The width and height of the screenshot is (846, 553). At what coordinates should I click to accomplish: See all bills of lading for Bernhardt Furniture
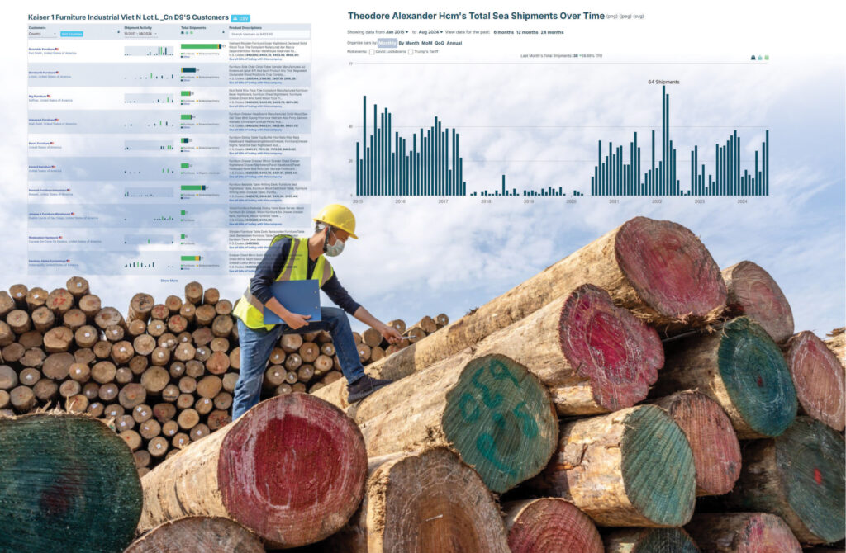tap(255, 83)
